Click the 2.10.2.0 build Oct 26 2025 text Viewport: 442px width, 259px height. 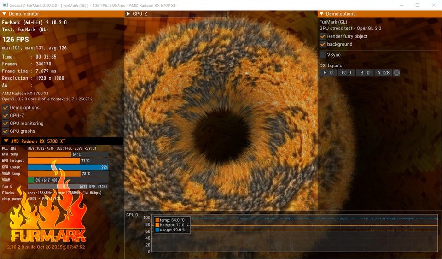pos(46,247)
